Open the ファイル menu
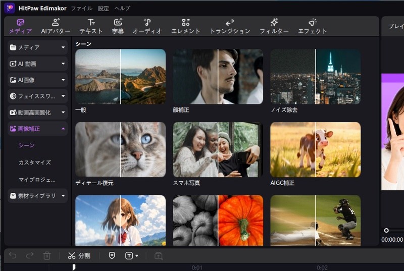 click(x=82, y=8)
